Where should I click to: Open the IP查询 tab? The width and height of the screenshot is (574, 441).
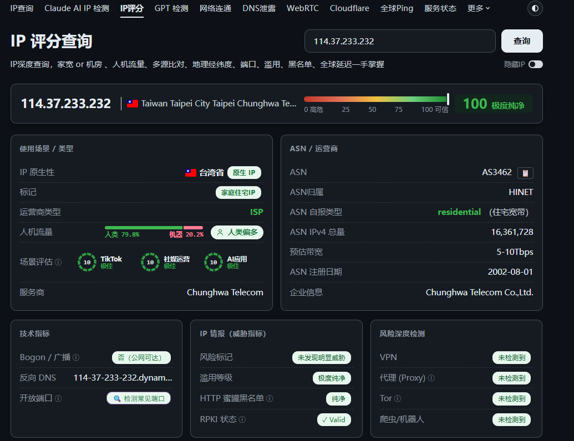22,8
